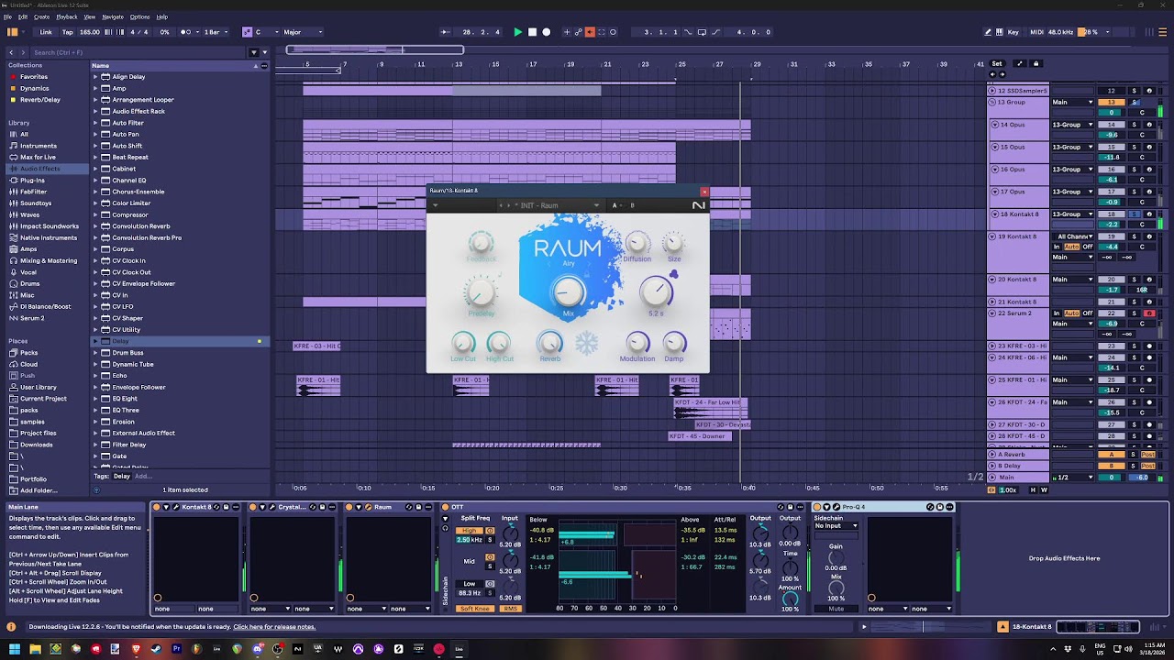Solo track 18 Kontakt 8
Viewport: 1174px width, 660px height.
click(1134, 214)
